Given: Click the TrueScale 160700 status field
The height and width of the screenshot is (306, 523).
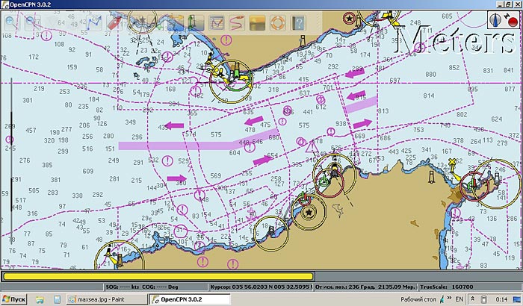Looking at the screenshot, I should (x=469, y=287).
